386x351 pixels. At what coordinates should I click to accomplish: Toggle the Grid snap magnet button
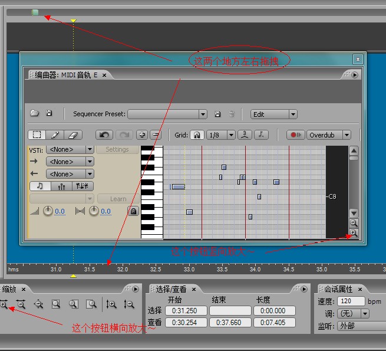197,135
